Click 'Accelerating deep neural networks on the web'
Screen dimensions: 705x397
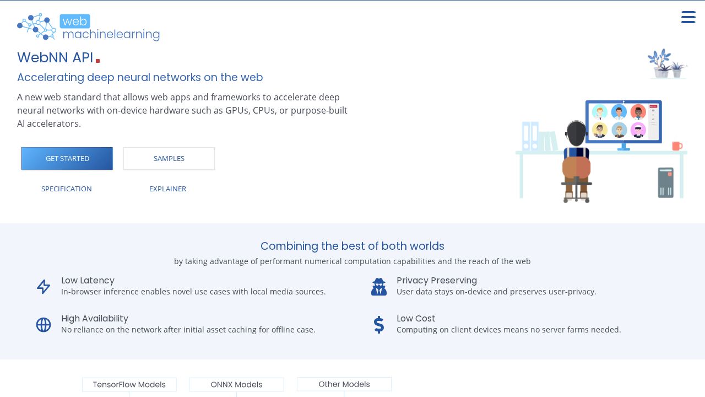(140, 77)
